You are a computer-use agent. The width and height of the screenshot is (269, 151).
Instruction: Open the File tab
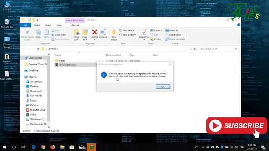click(x=25, y=25)
